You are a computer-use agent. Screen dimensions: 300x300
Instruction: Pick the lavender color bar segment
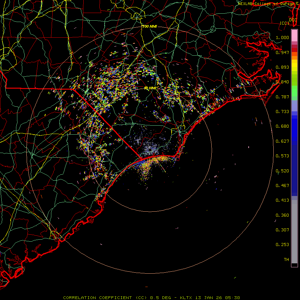294,106
